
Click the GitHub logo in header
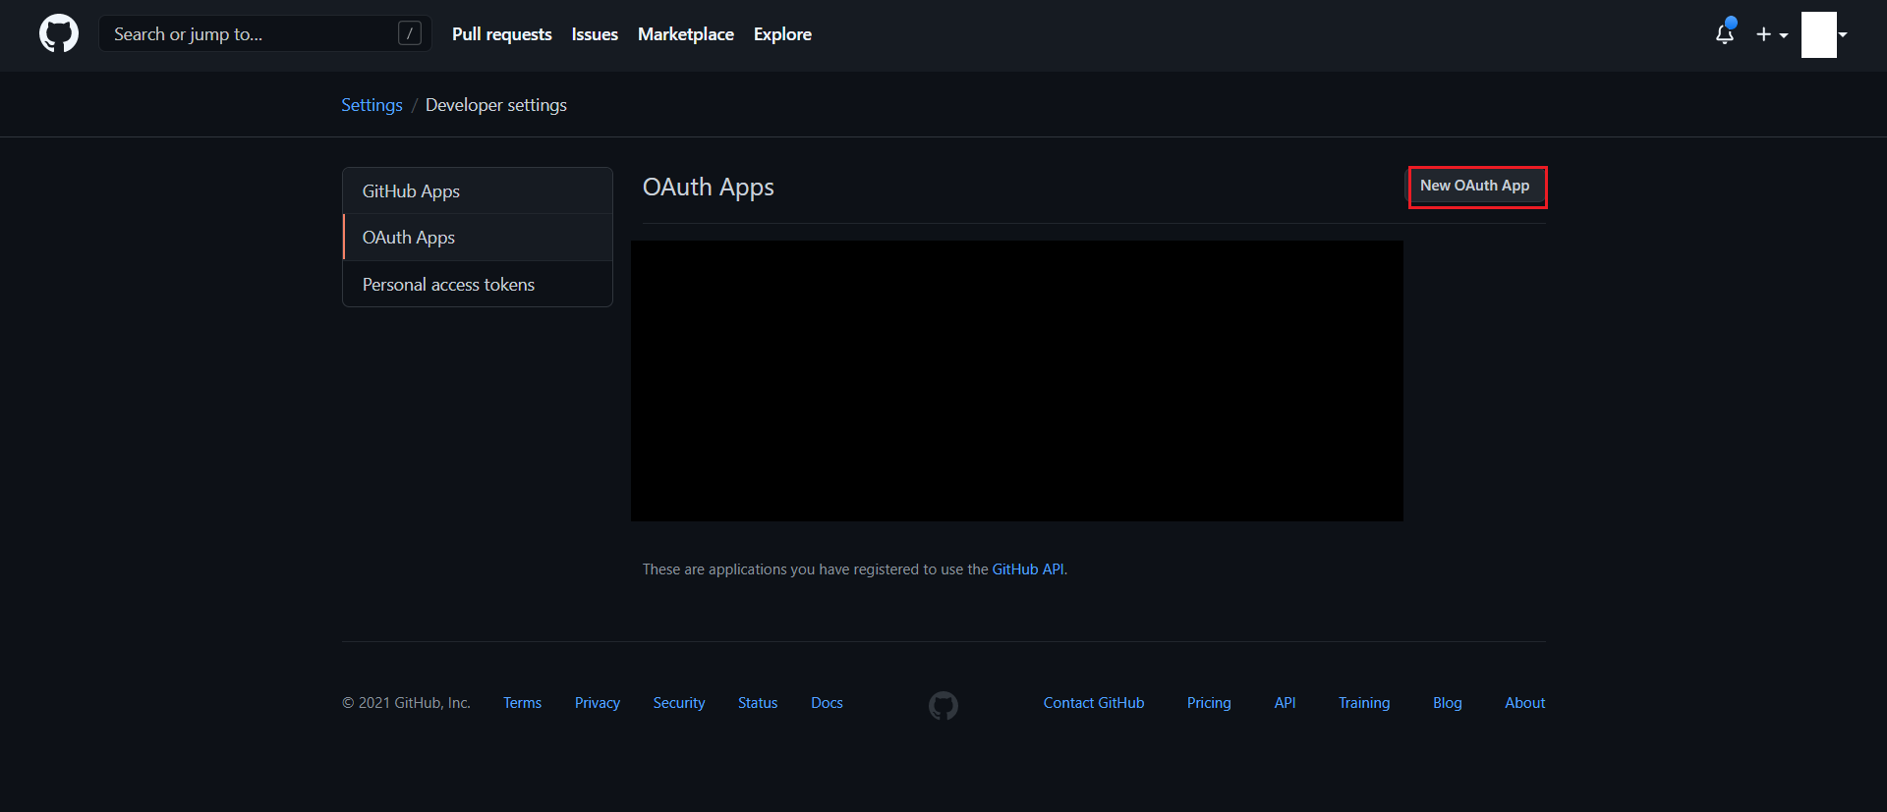pos(59,33)
